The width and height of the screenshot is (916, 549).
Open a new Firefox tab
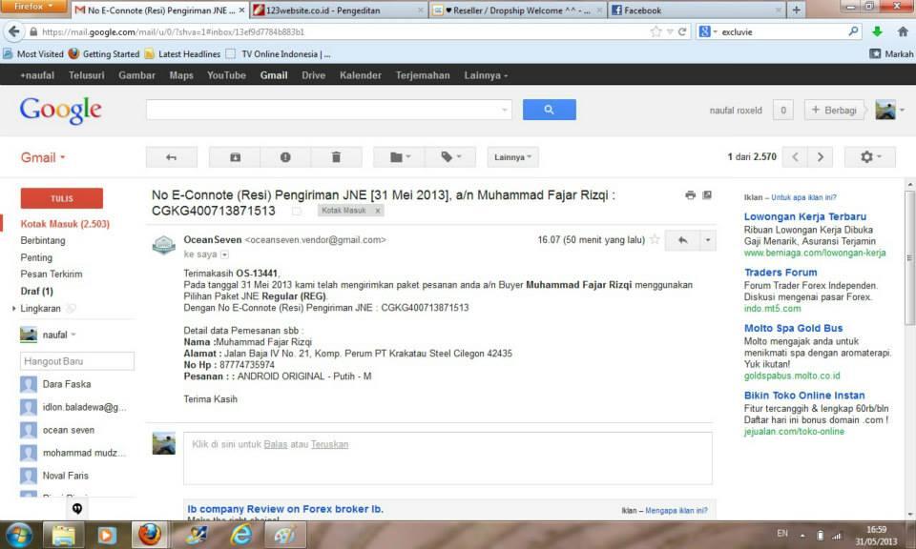[796, 10]
